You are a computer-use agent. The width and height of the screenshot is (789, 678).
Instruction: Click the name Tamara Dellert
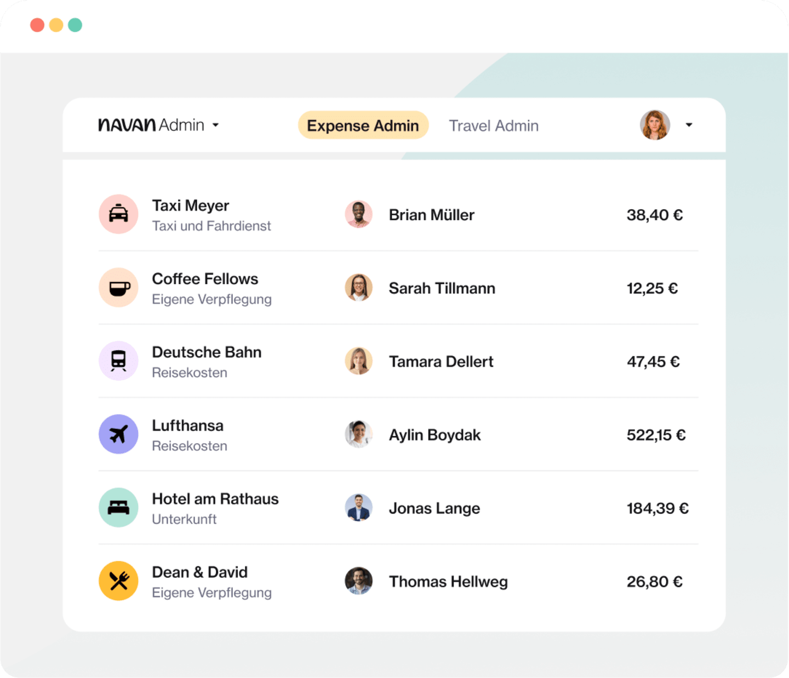point(441,361)
